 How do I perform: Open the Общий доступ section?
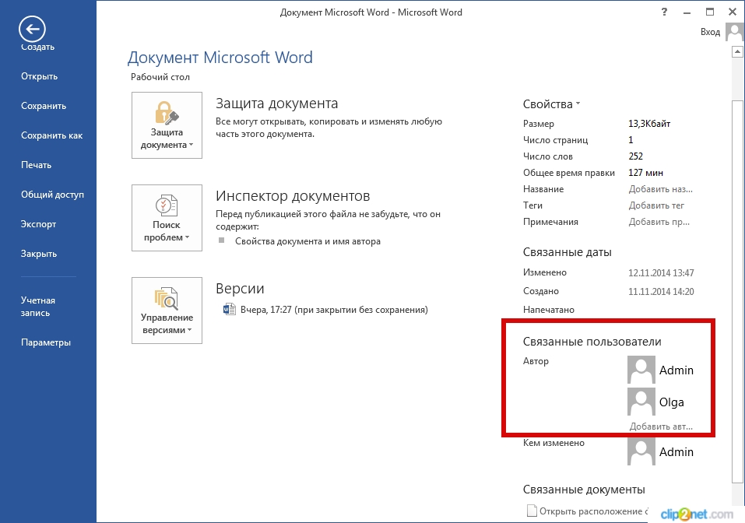(52, 195)
